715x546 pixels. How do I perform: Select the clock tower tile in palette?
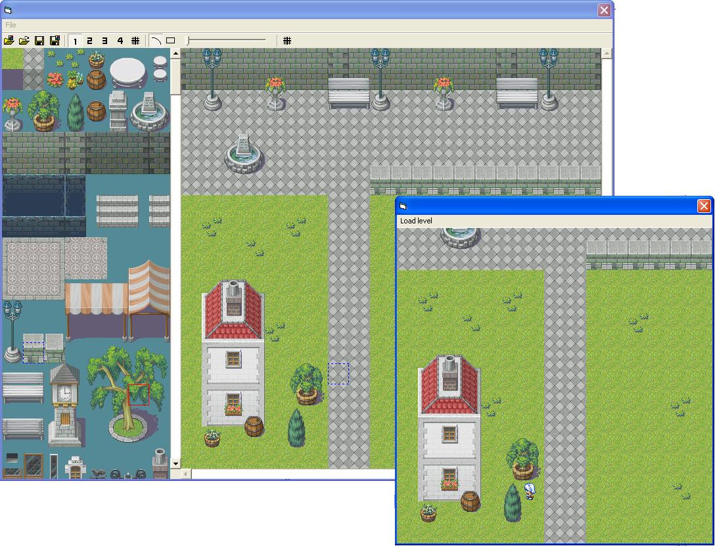64,402
